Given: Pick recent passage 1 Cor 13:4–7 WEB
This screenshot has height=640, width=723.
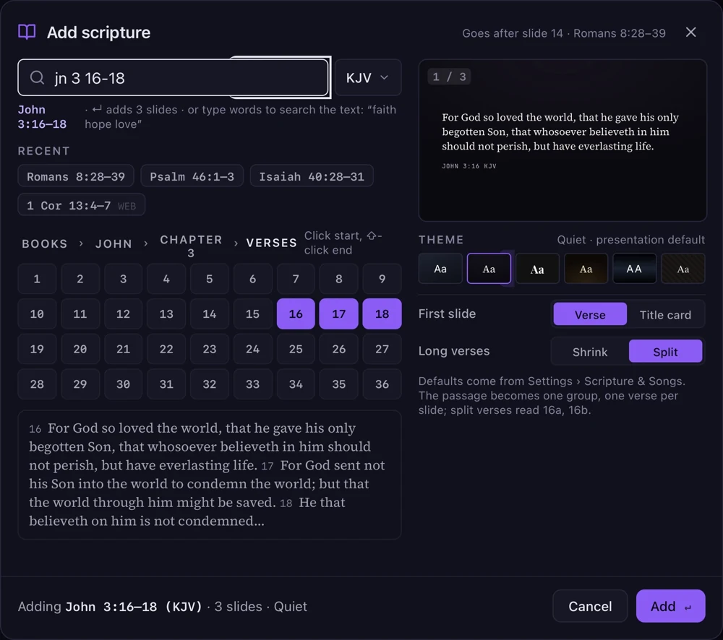Looking at the screenshot, I should [82, 205].
